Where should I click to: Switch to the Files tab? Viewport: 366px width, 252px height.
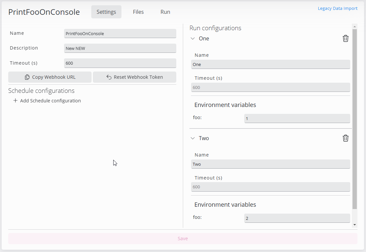[x=138, y=12]
